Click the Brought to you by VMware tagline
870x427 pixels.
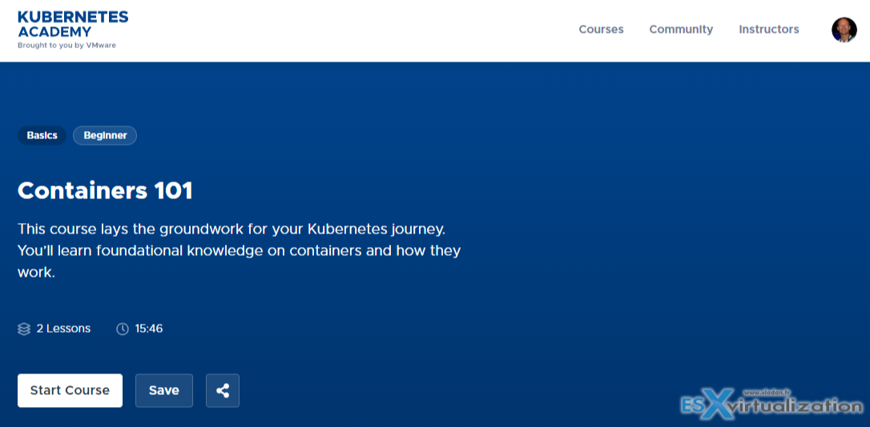(x=66, y=46)
